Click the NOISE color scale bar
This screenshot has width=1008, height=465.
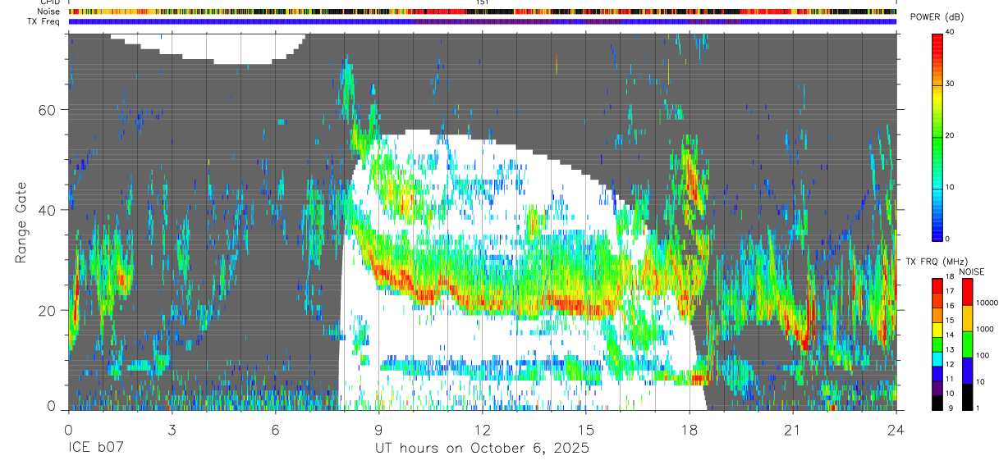(x=968, y=344)
